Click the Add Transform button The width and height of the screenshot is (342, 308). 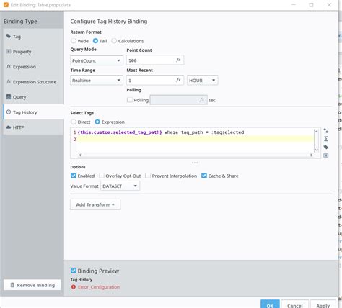(x=95, y=204)
